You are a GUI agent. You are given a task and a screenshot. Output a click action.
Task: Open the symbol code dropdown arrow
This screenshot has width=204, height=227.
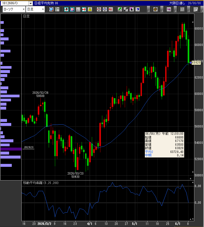pos(31,3)
